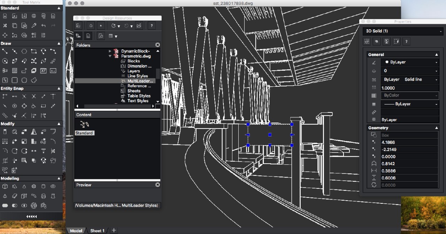This screenshot has width=446, height=234.
Task: Select the Cloud tool in Draw section
Action: pos(34,80)
